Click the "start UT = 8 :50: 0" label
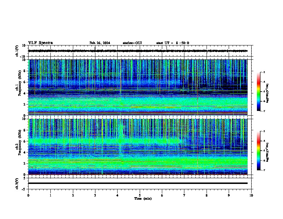Viewport: 283px width, 219px height. pyautogui.click(x=173, y=43)
